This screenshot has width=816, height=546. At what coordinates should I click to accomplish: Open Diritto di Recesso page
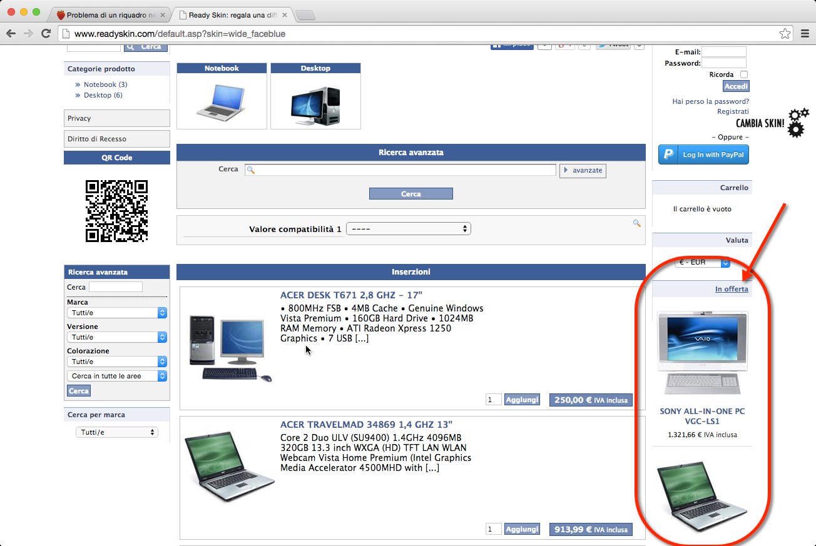click(x=117, y=139)
